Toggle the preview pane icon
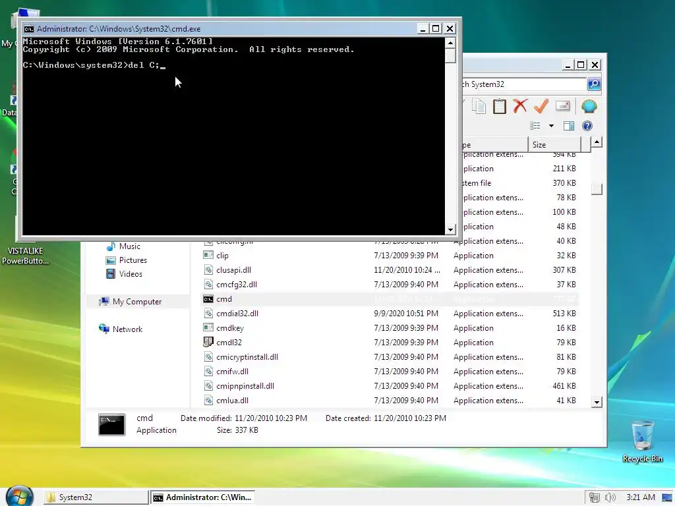This screenshot has width=675, height=506. click(569, 126)
